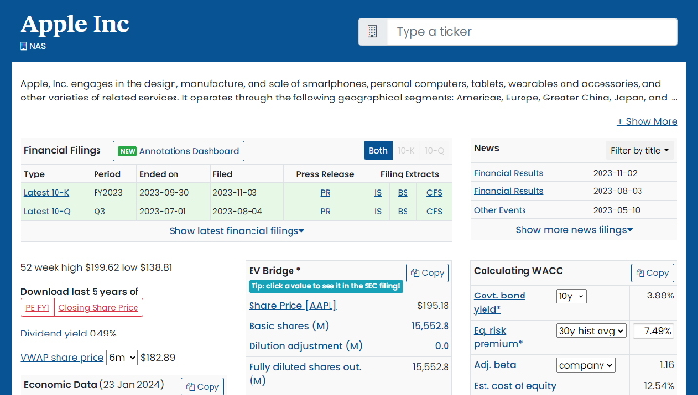Click the Type a ticker search field
Viewport: 698px width, 395px height.
click(531, 32)
